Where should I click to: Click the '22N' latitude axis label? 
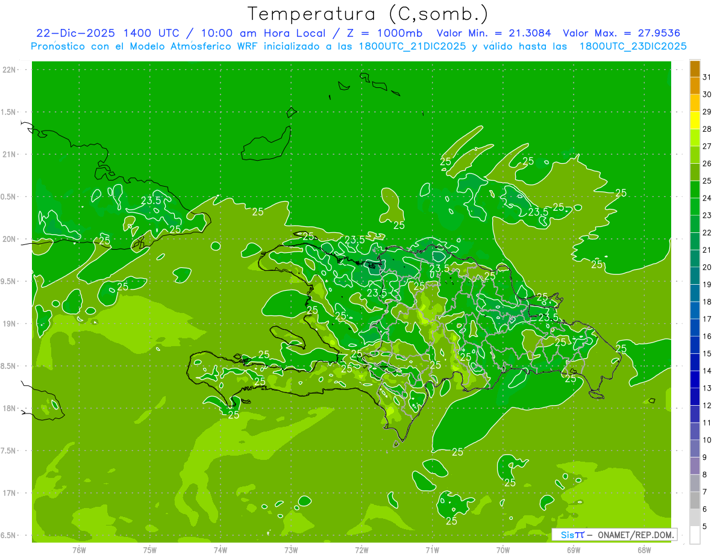pos(10,70)
